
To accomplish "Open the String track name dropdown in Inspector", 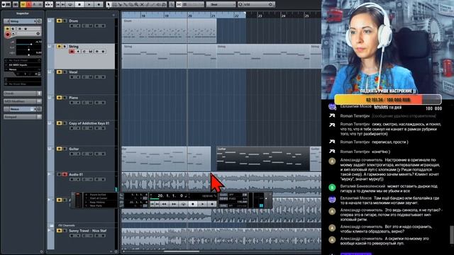I will 23,21.
